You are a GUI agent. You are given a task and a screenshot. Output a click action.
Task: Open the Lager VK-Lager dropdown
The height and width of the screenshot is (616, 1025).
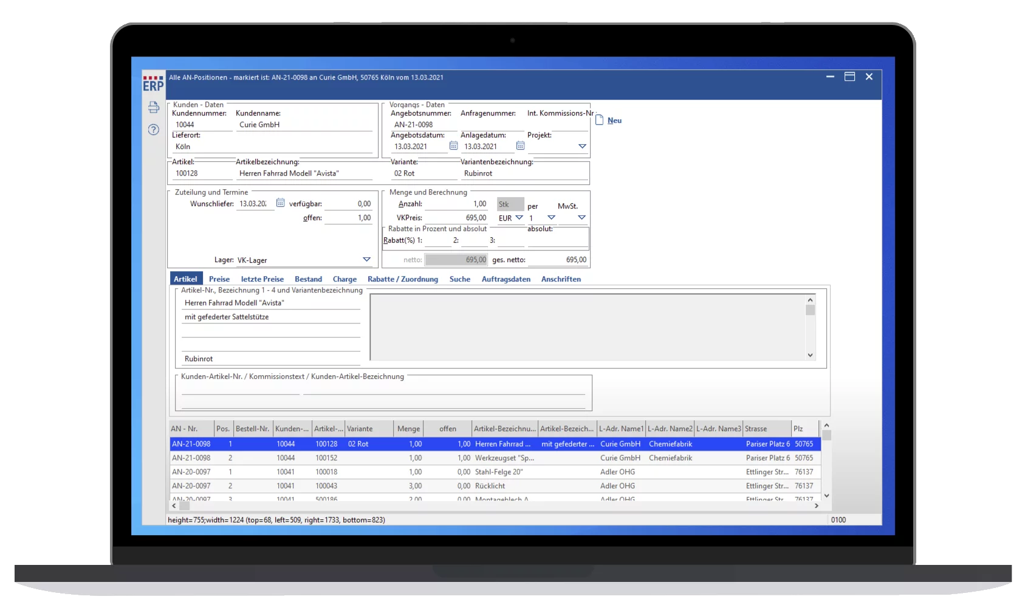[366, 260]
